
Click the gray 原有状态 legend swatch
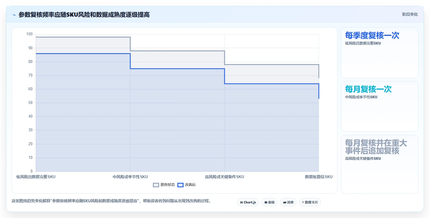point(156,185)
